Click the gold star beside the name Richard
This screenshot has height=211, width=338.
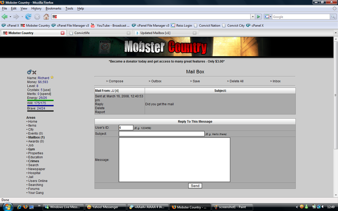click(x=51, y=77)
